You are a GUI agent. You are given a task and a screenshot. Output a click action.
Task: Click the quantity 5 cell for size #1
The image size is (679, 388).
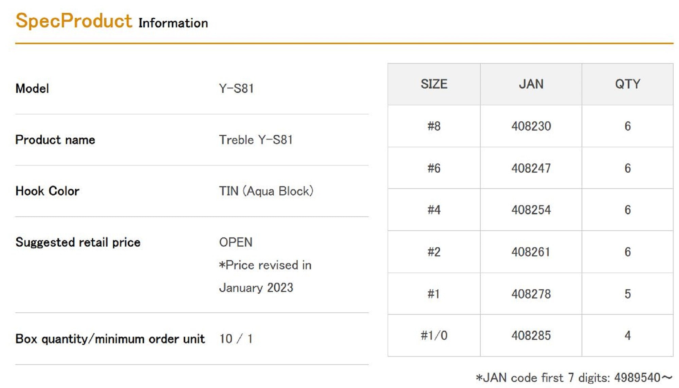[x=627, y=294]
